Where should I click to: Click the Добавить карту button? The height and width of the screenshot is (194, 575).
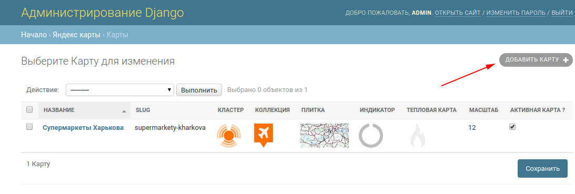point(536,60)
